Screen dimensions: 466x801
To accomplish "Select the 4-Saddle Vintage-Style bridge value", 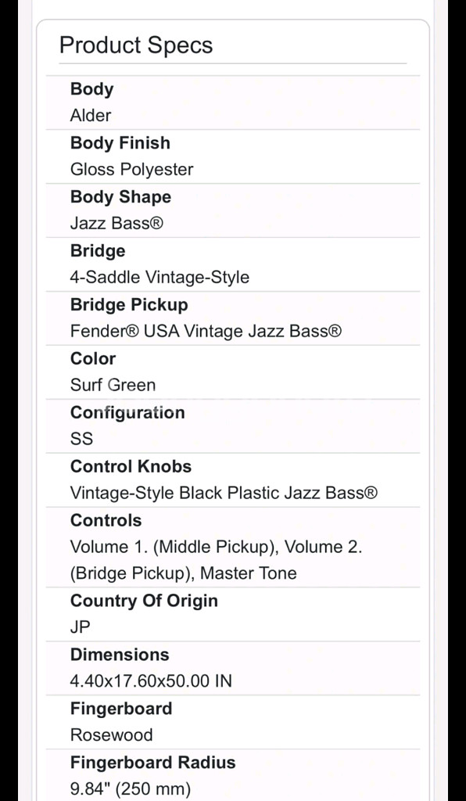I will click(x=160, y=278).
